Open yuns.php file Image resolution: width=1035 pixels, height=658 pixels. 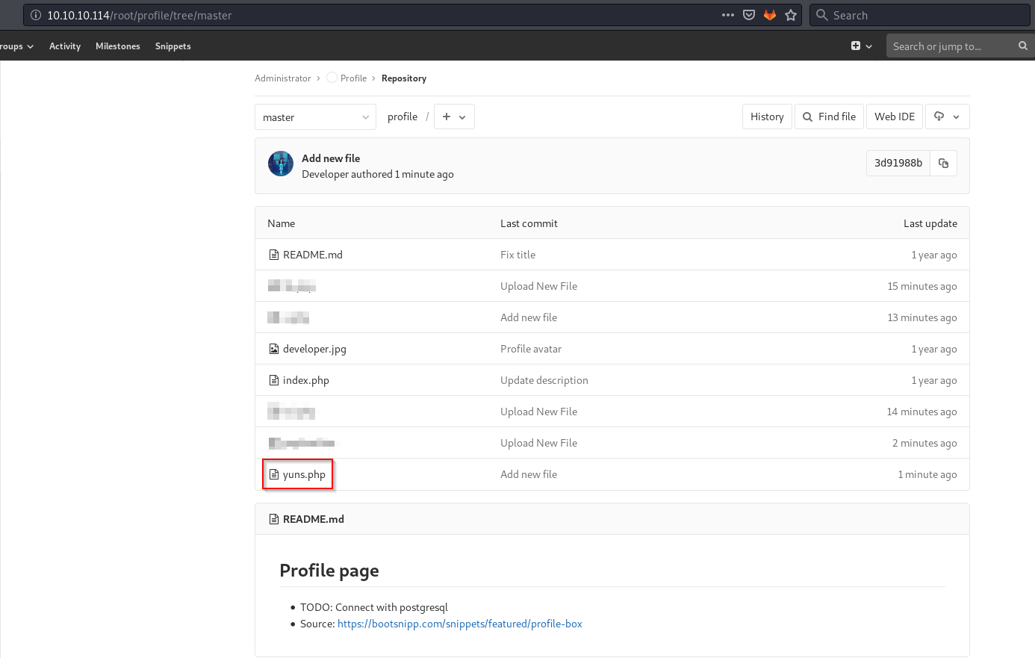coord(304,474)
